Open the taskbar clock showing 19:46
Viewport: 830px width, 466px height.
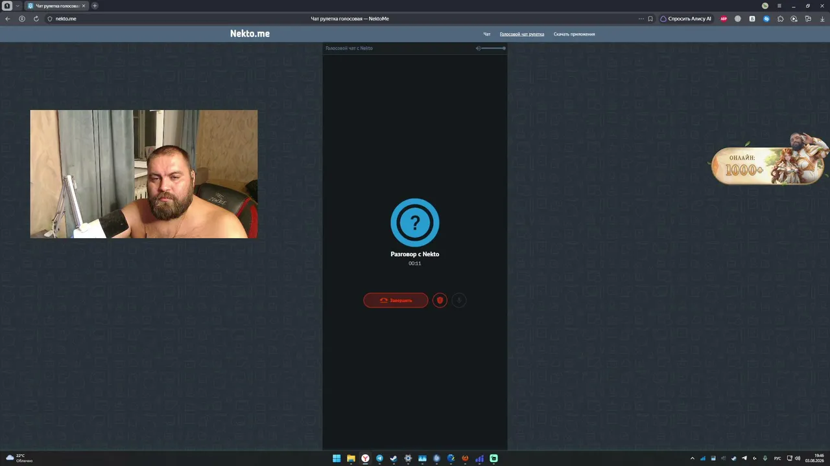tap(815, 458)
